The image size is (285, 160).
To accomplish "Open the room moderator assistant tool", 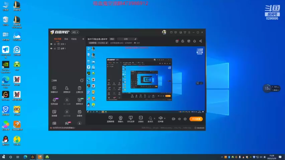I will [x=67, y=90].
